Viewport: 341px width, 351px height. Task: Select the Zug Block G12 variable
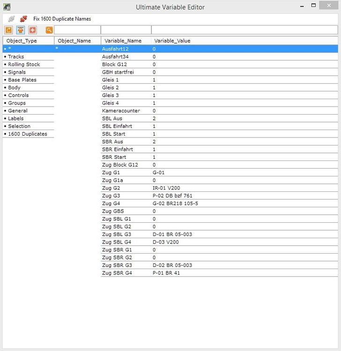120,165
